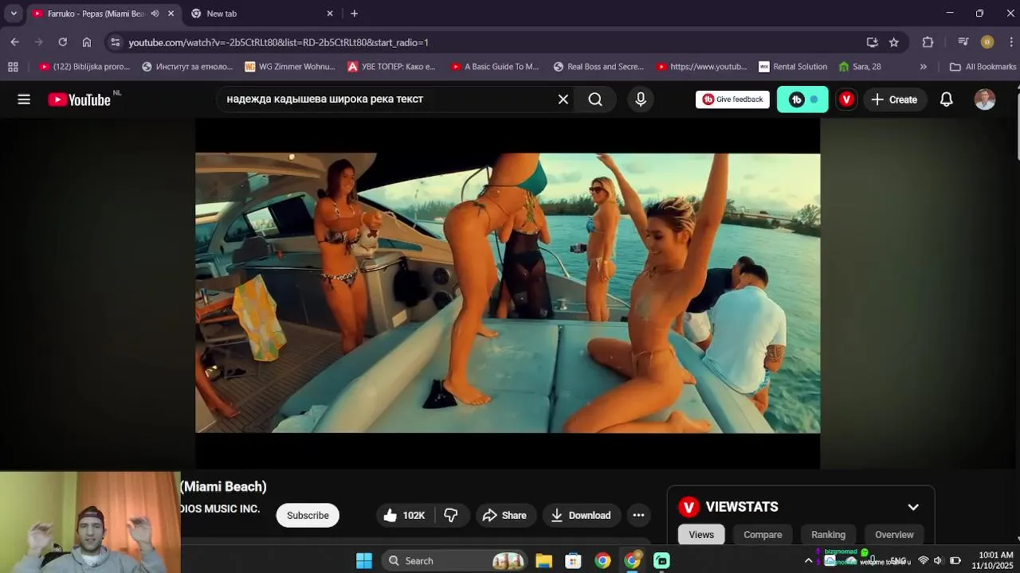Open the YouTube hamburger guide menu
Screen dimensions: 1020x573
(24, 99)
